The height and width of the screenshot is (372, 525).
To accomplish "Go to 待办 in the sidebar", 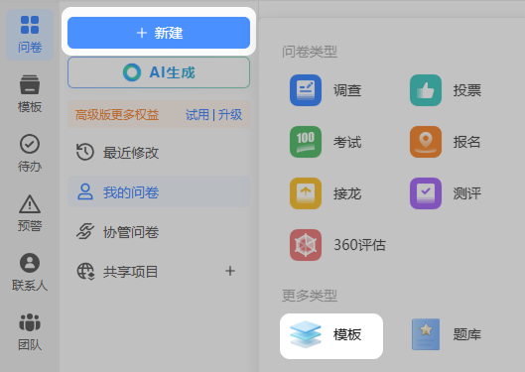I will point(30,153).
